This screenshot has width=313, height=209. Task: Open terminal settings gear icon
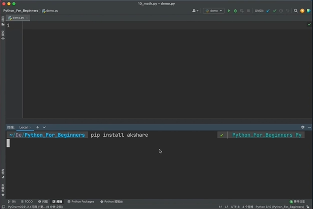pos(303,127)
